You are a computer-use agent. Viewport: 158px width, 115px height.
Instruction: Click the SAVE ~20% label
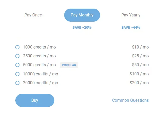click(x=82, y=27)
